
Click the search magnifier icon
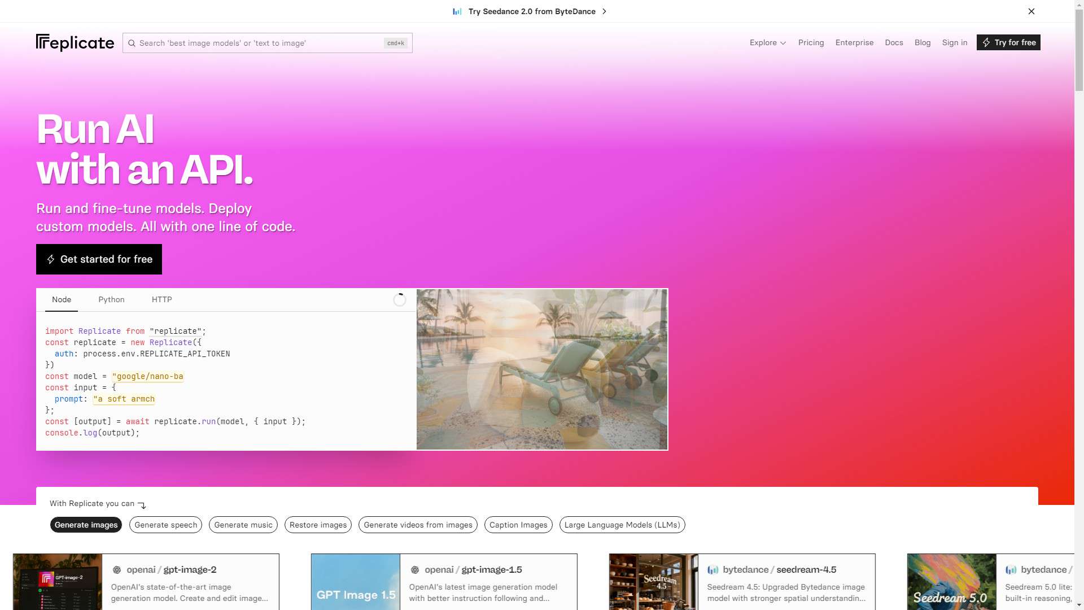[132, 43]
